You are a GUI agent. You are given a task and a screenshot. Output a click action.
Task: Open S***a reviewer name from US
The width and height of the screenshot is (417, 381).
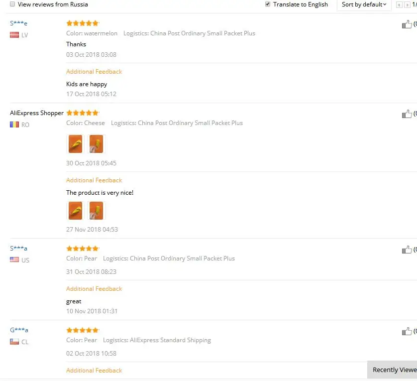18,249
